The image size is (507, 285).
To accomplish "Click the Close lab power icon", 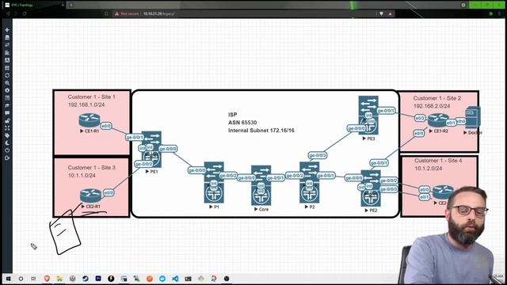I will coord(7,150).
